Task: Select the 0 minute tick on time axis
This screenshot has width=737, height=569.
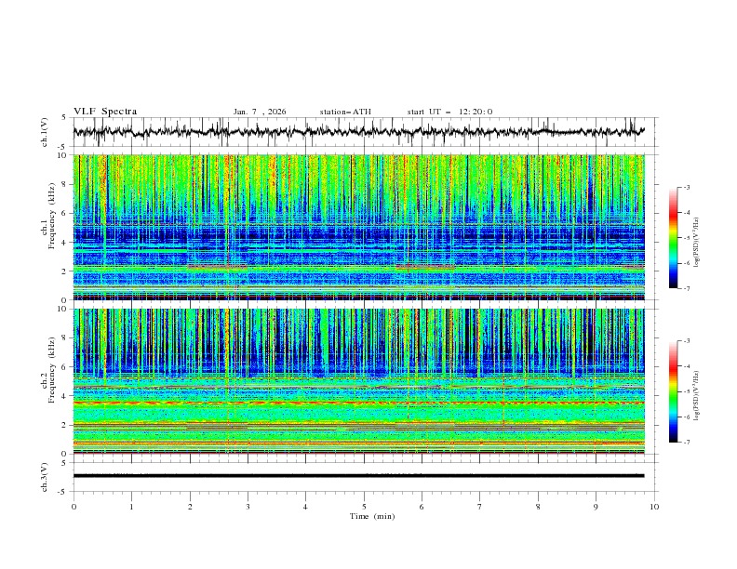Action: point(74,506)
